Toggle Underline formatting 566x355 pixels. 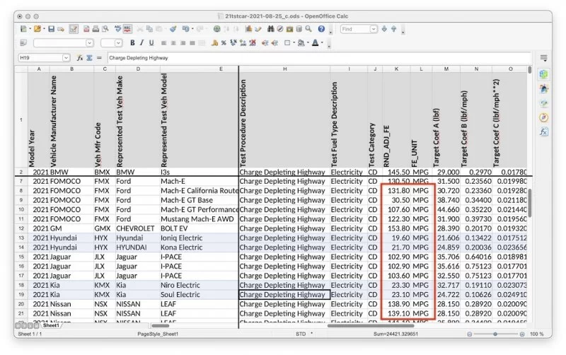pos(151,43)
